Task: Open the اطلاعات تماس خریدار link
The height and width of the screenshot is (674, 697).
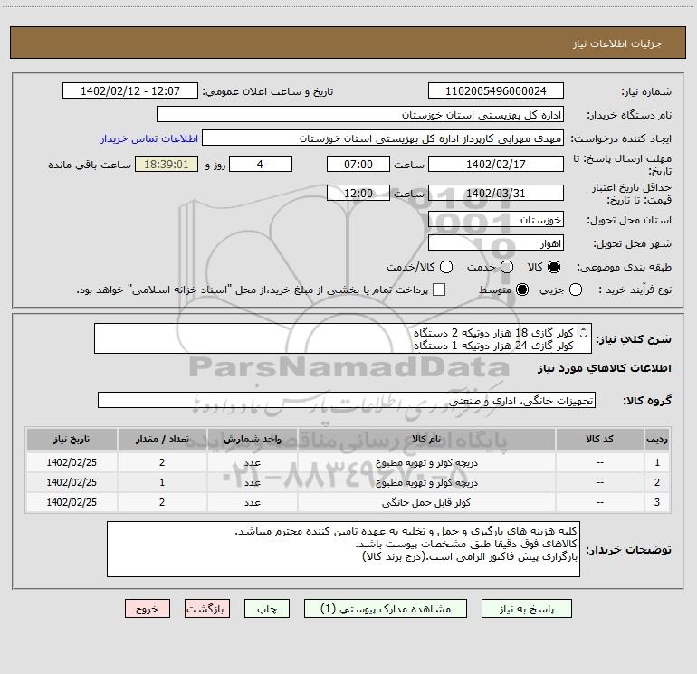Action: 149,138
